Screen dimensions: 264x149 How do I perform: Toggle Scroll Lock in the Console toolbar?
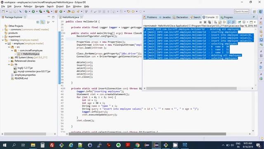pyautogui.click(x=220, y=22)
